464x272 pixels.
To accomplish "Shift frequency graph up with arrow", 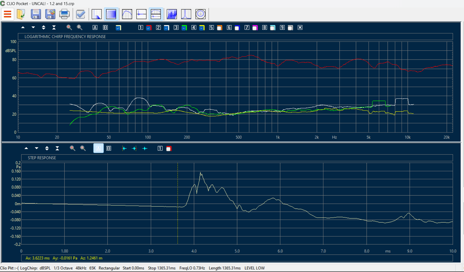I will click(x=23, y=27).
